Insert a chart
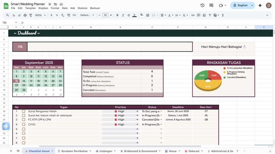 pyautogui.click(x=204, y=15)
